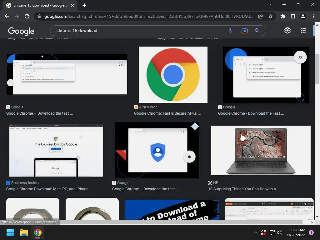Open the Chrome profile avatar
This screenshot has height=240, width=320.
303,16
